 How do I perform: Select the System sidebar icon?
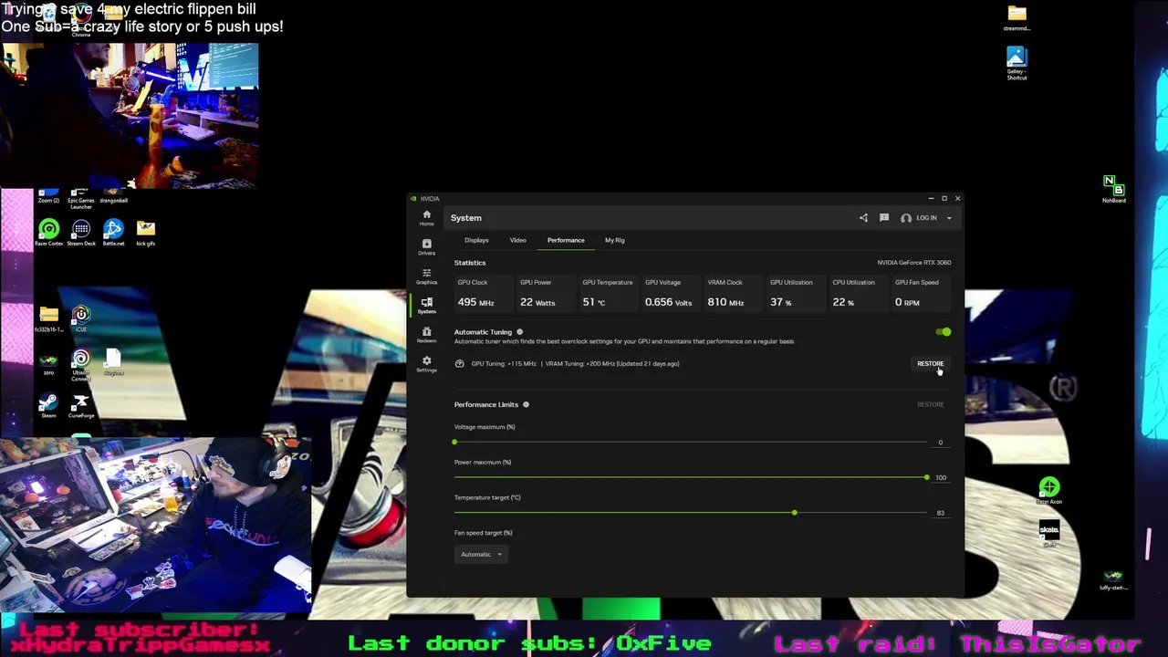coord(426,305)
